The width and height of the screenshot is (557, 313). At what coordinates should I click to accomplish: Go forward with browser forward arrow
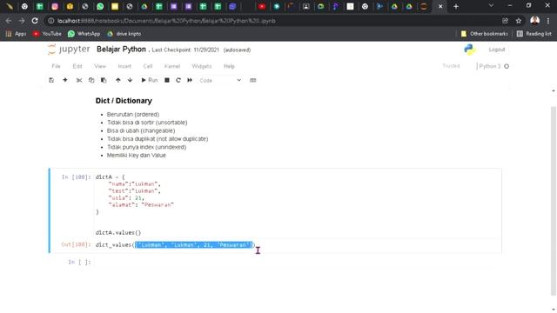(x=22, y=21)
